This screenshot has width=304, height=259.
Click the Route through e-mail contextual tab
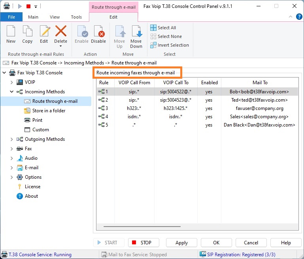(113, 7)
